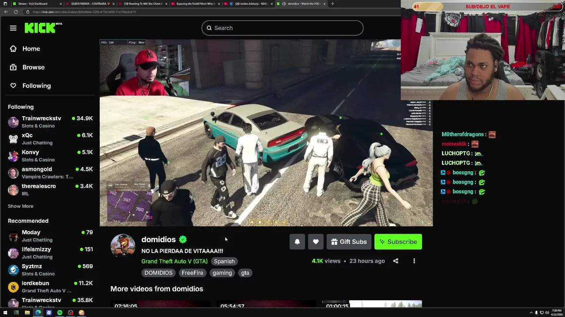Switch to Jordan Adetunji - KEHLANI tab
Image resolution: width=565 pixels, height=317 pixels.
(249, 4)
